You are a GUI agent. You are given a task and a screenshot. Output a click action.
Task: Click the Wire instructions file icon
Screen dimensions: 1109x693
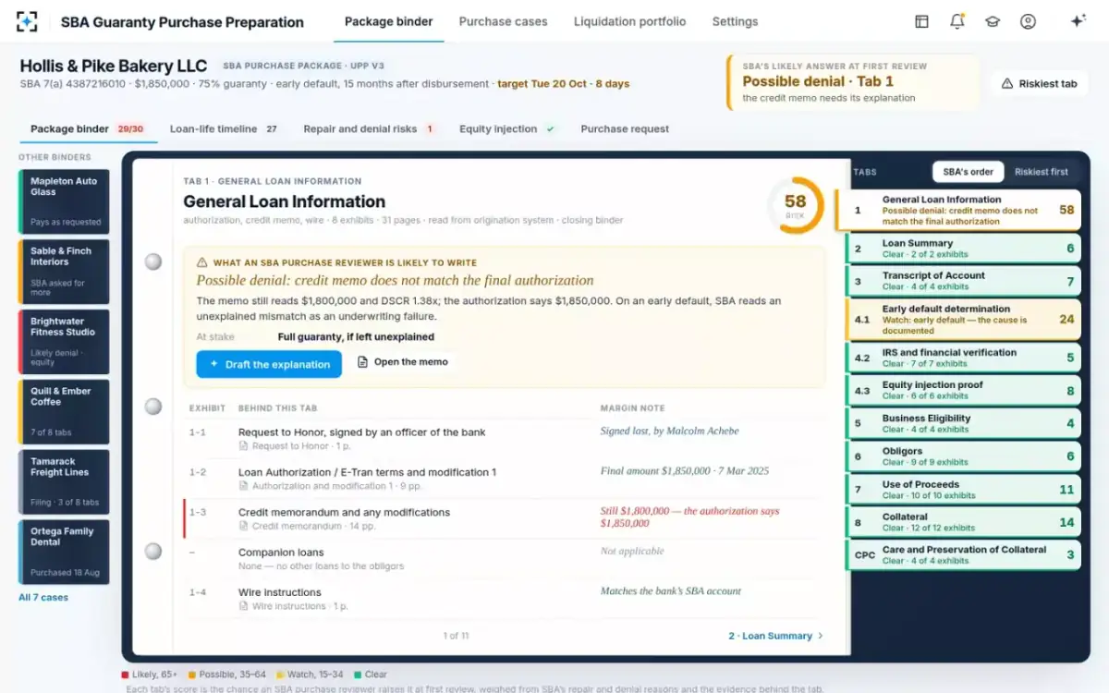click(244, 607)
